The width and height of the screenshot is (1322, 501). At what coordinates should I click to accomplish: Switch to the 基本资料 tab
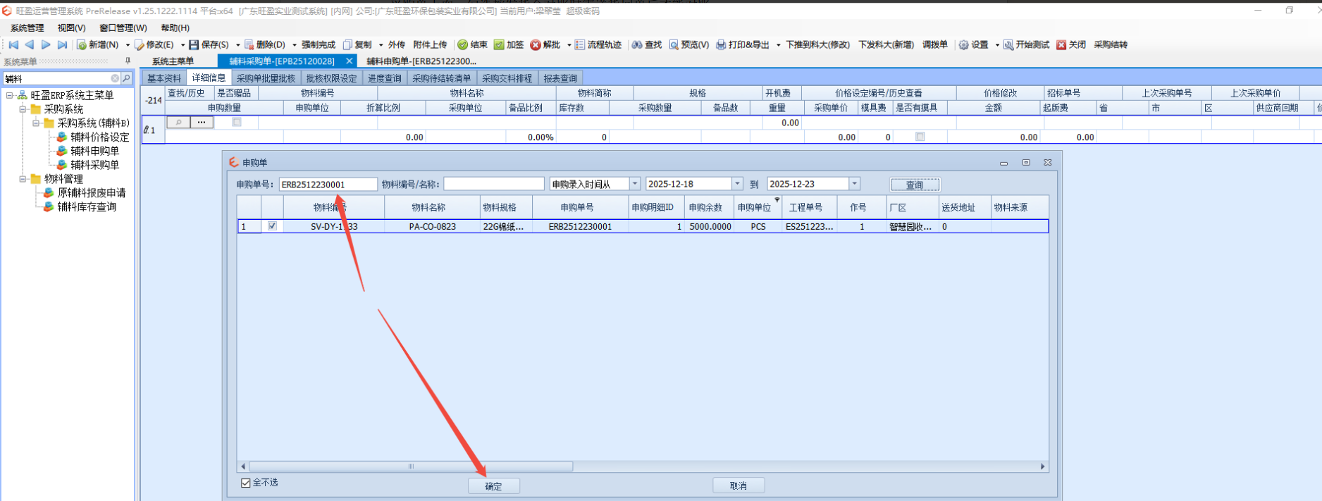pos(164,78)
